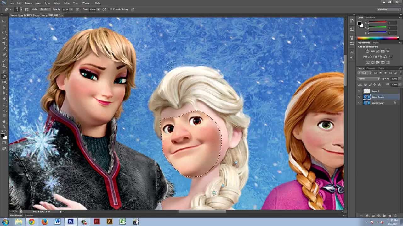403x226 pixels.
Task: Open Illustrator from the taskbar
Action: click(x=110, y=222)
